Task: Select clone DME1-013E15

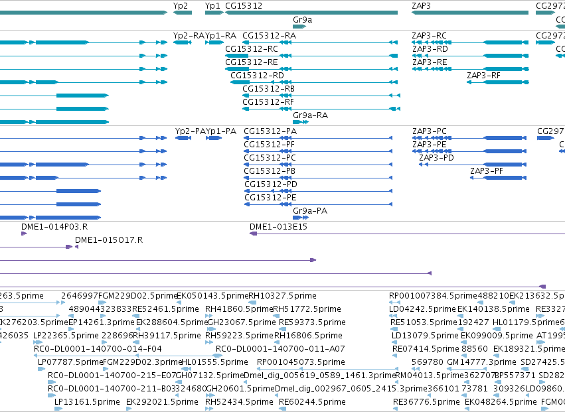Action: (x=279, y=227)
